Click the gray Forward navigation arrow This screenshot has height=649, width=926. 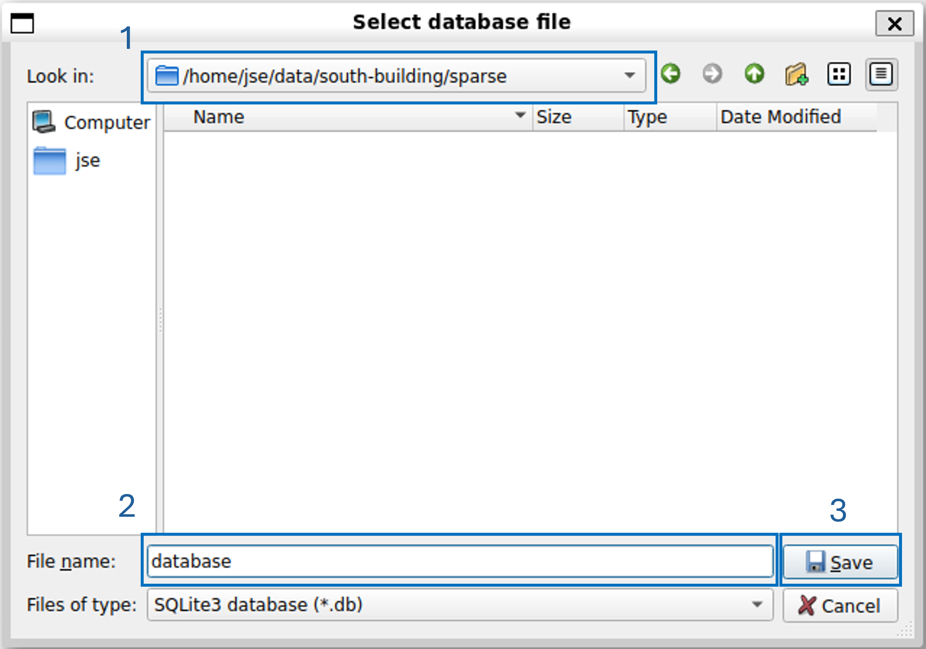pyautogui.click(x=712, y=74)
